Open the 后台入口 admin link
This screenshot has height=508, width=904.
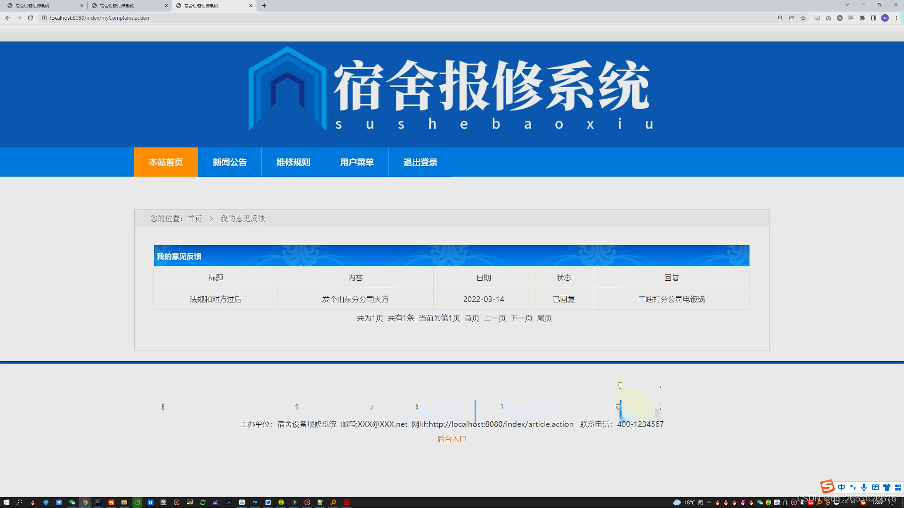452,439
